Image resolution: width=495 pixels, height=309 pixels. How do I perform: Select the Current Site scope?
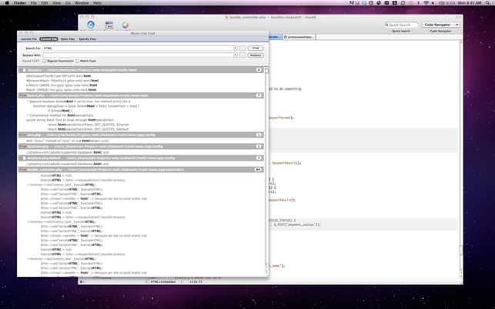tap(48, 39)
